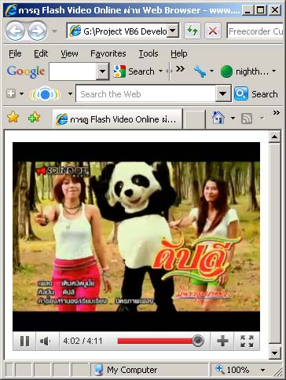Click the video frame with panda
Image resolution: width=286 pixels, height=380 pixels.
[x=136, y=236]
